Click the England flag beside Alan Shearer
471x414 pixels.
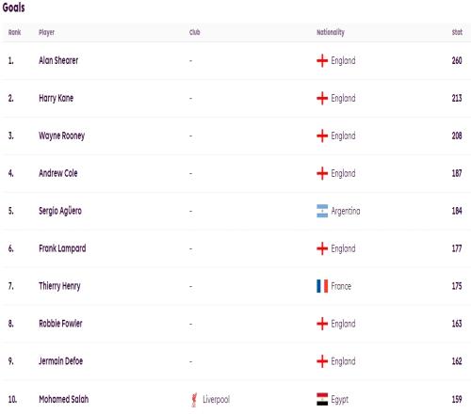pos(322,60)
